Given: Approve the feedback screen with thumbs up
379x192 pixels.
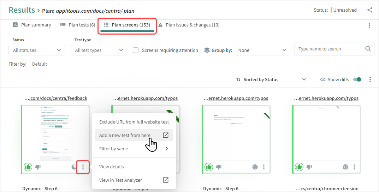Looking at the screenshot, I should click(28, 167).
